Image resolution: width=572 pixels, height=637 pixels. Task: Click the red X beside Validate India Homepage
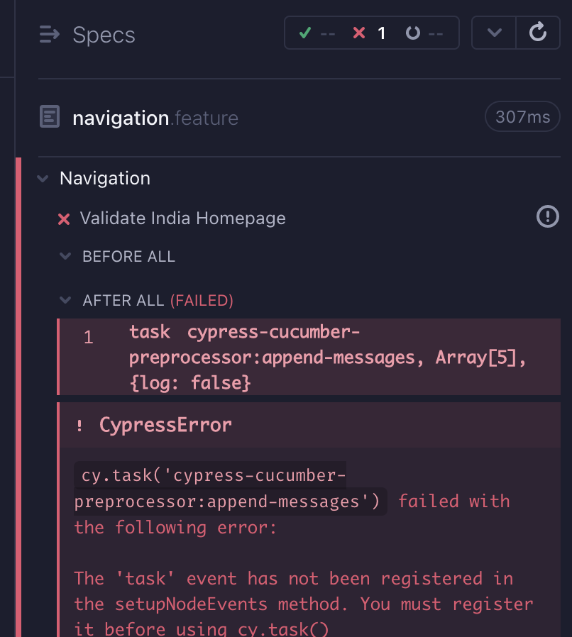(x=63, y=218)
